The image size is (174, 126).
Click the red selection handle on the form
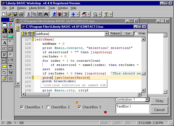click(x=105, y=112)
